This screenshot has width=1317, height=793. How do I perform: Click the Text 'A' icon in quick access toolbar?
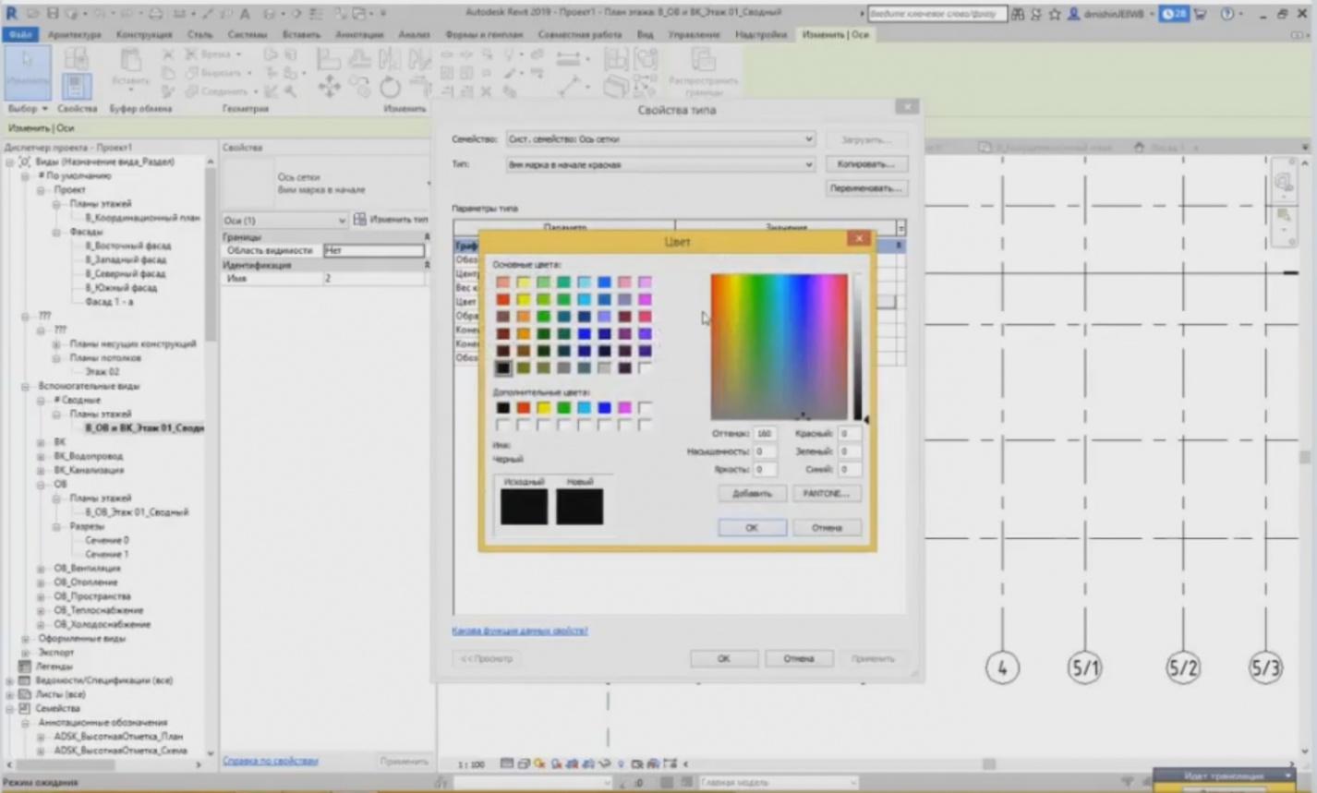[246, 14]
